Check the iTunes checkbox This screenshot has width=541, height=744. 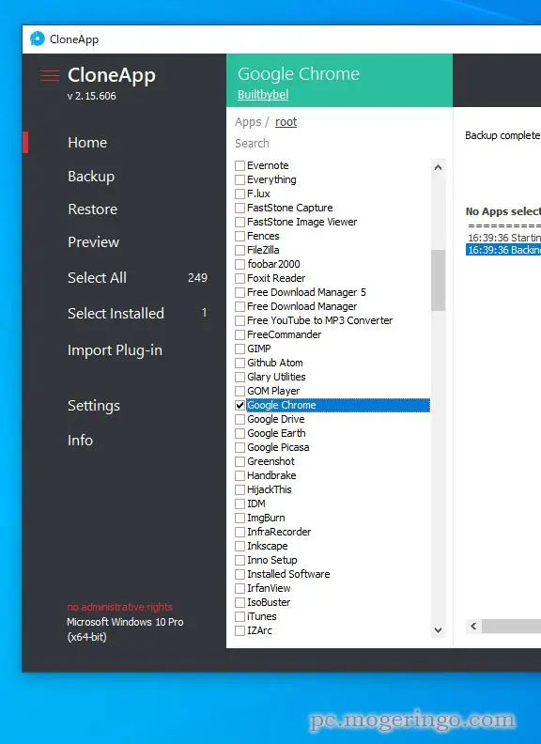tap(240, 616)
